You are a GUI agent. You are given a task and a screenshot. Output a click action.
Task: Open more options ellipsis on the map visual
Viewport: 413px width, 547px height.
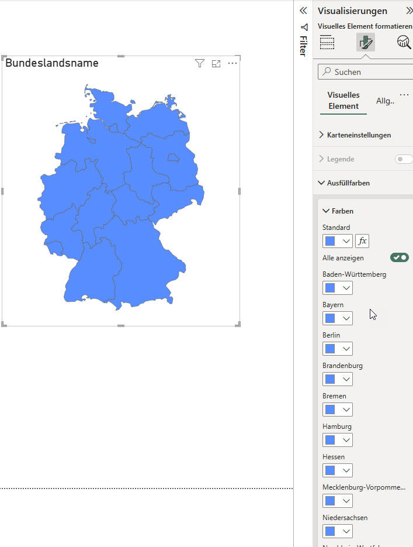point(232,63)
